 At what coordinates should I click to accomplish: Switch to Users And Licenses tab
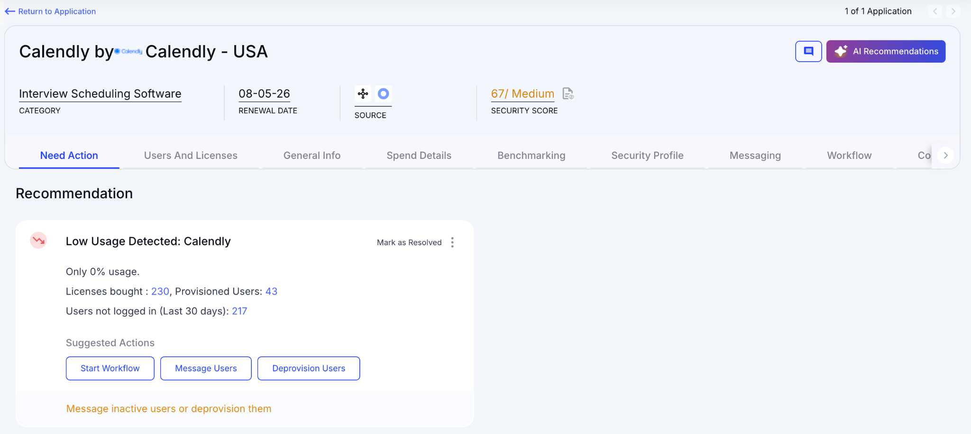point(191,156)
